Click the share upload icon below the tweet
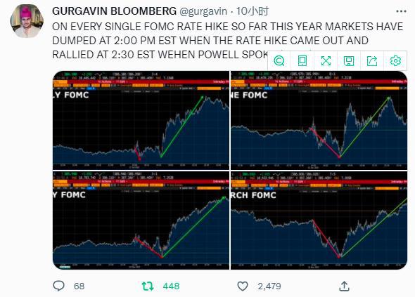This screenshot has width=415, height=297. (344, 286)
